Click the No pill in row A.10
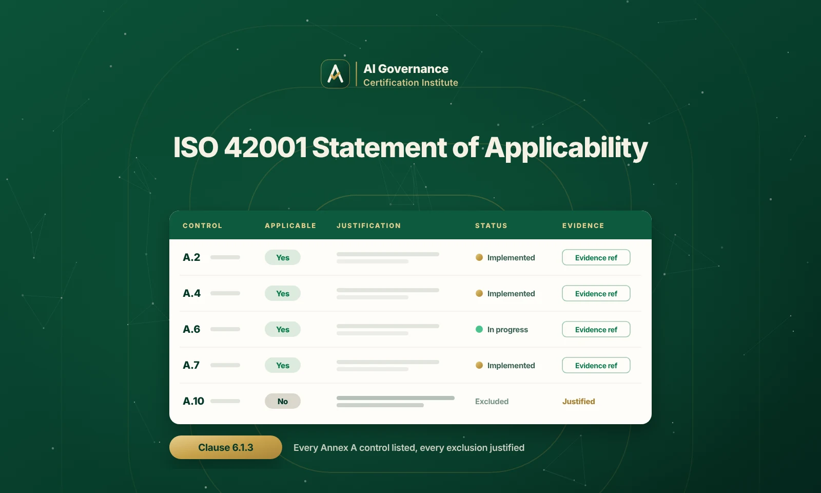This screenshot has height=493, width=821. (283, 401)
